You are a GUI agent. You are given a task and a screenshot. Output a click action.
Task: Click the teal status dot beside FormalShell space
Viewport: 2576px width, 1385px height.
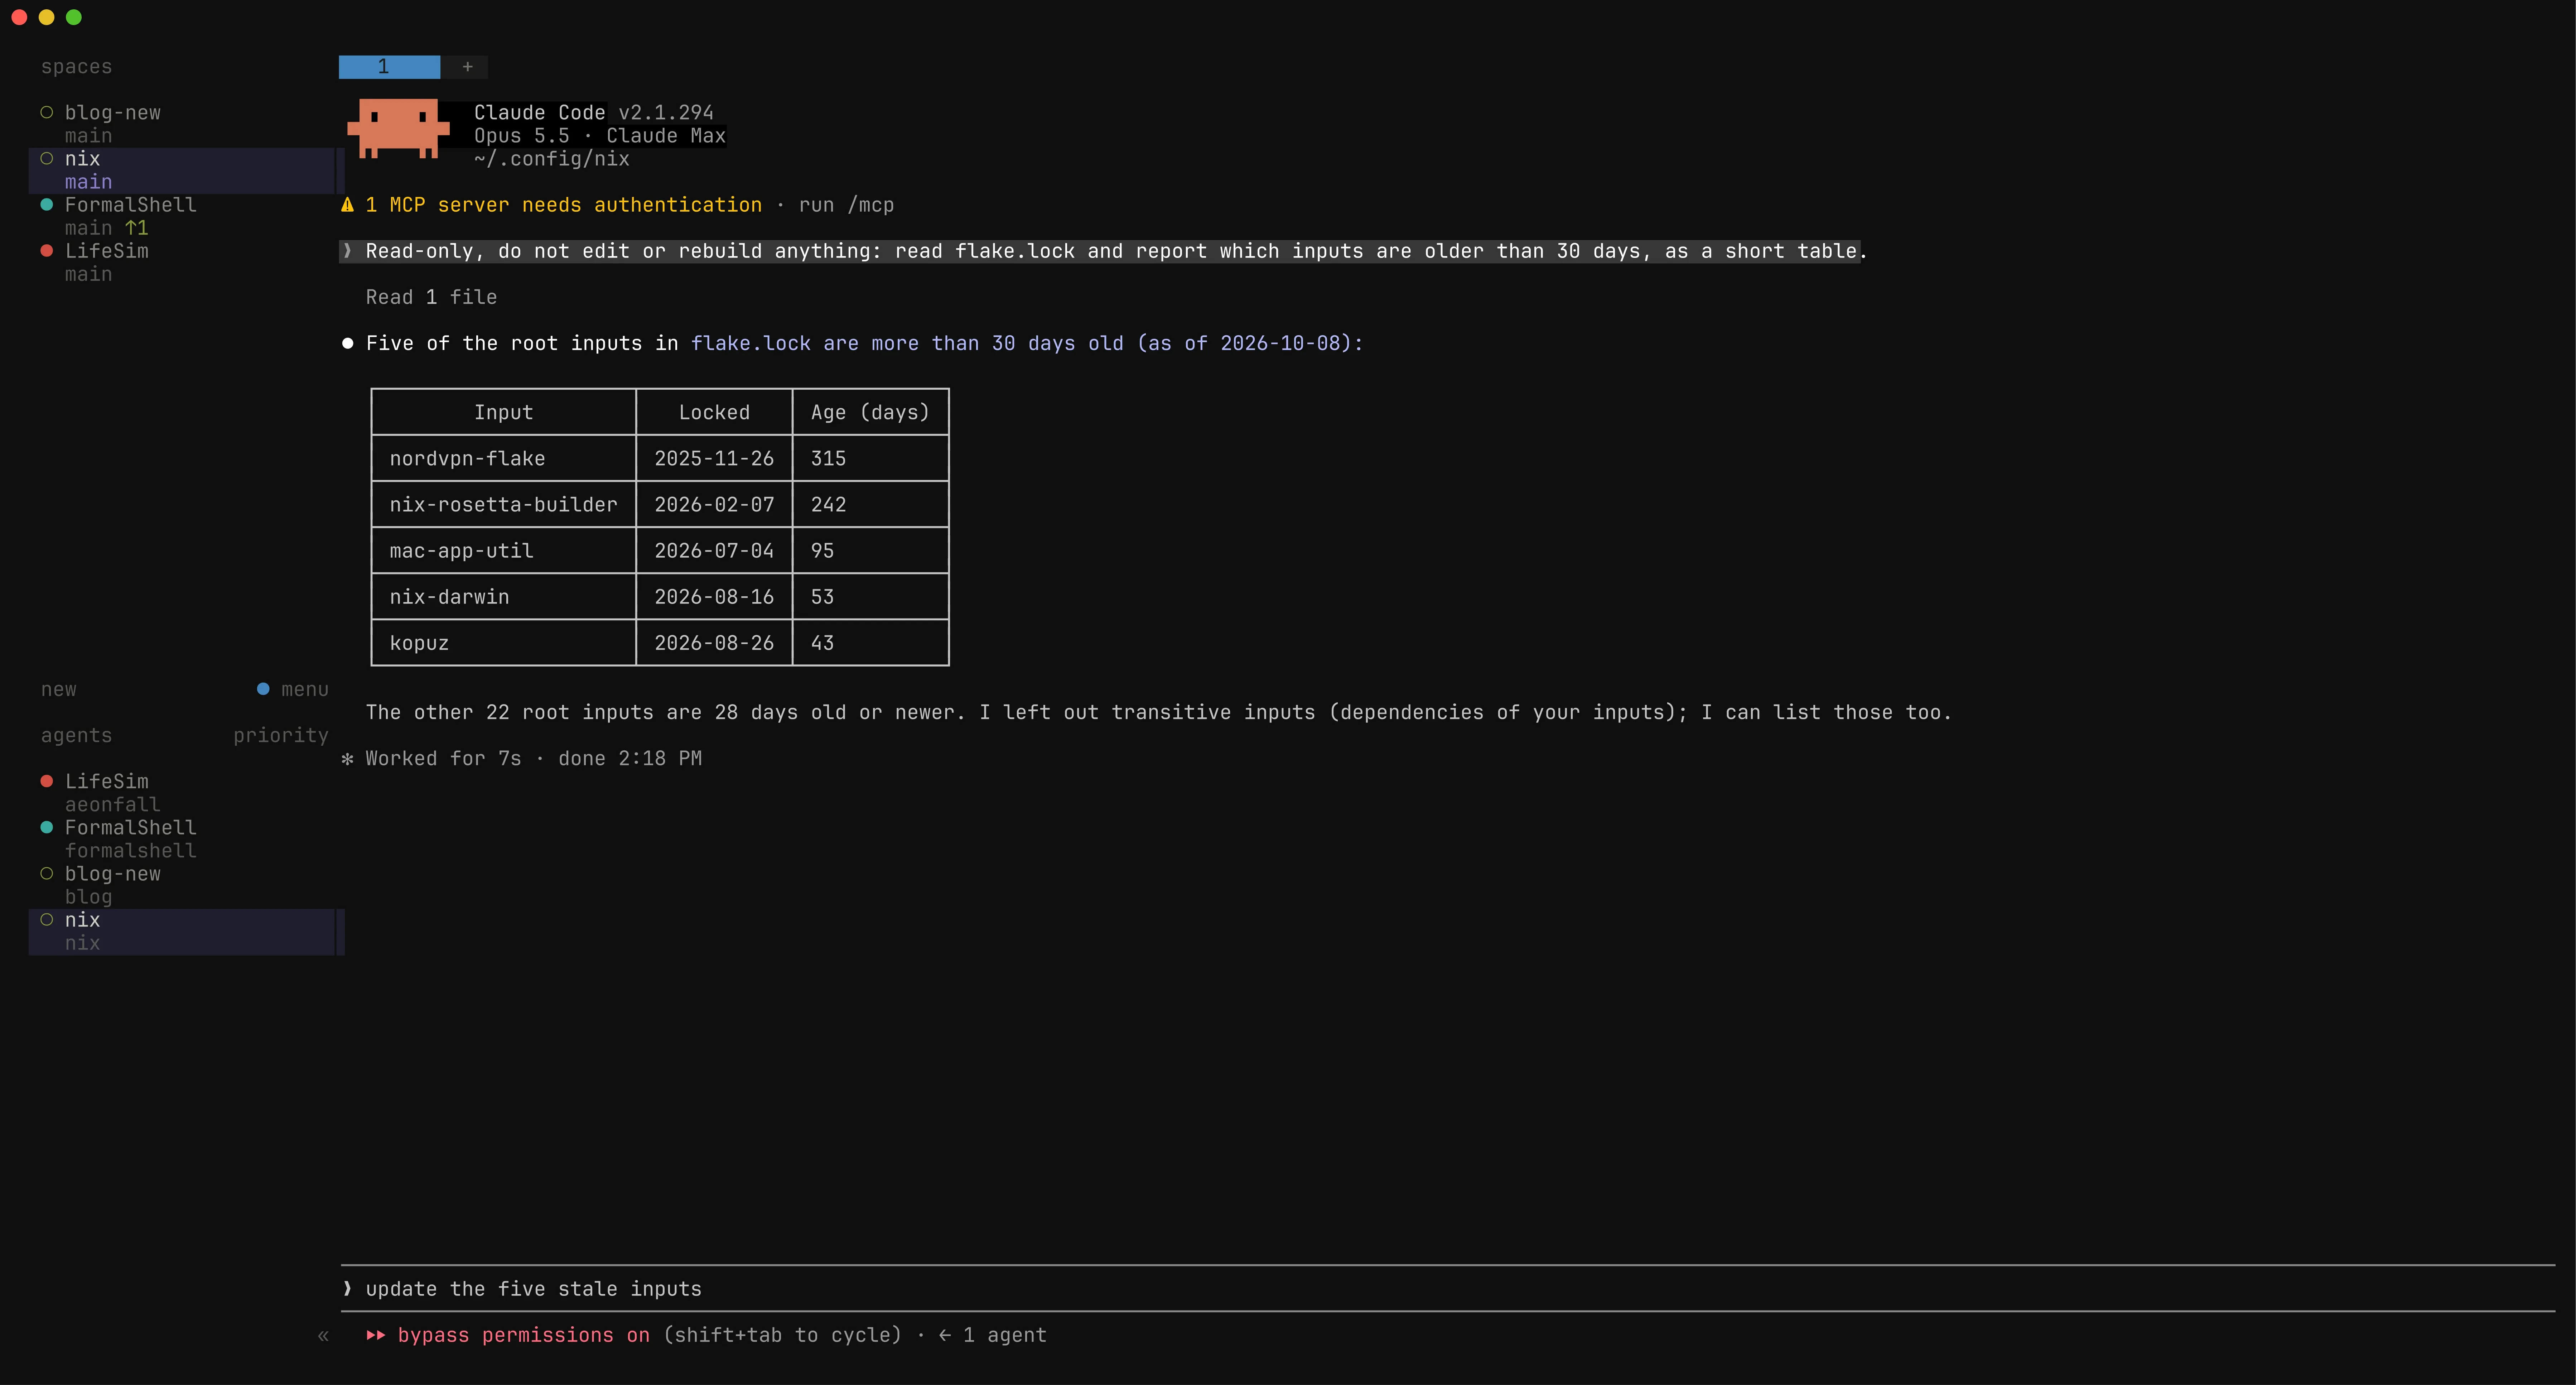point(46,205)
